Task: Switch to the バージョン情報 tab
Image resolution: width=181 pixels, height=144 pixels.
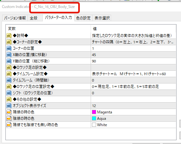Action: pos(15,18)
